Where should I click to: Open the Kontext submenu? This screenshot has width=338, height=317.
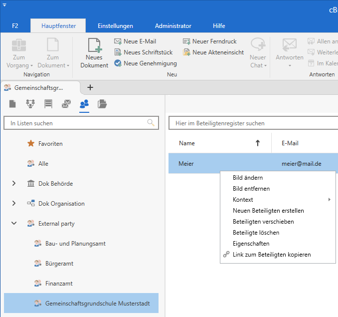point(278,200)
